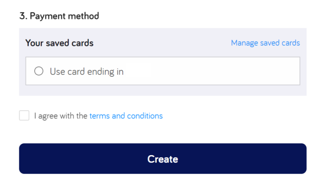Enable the terms and conditions checkbox
Viewport: 325px width, 184px height.
[24, 115]
